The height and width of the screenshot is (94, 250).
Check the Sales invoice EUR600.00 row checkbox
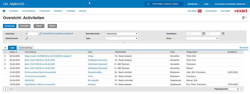(x=5, y=56)
